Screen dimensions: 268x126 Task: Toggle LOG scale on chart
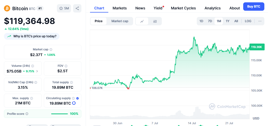coord(248,21)
